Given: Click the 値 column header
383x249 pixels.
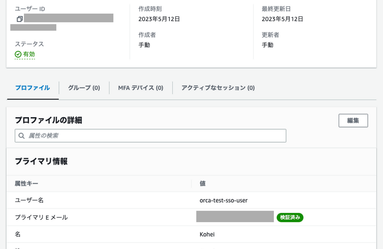Looking at the screenshot, I should coord(203,183).
